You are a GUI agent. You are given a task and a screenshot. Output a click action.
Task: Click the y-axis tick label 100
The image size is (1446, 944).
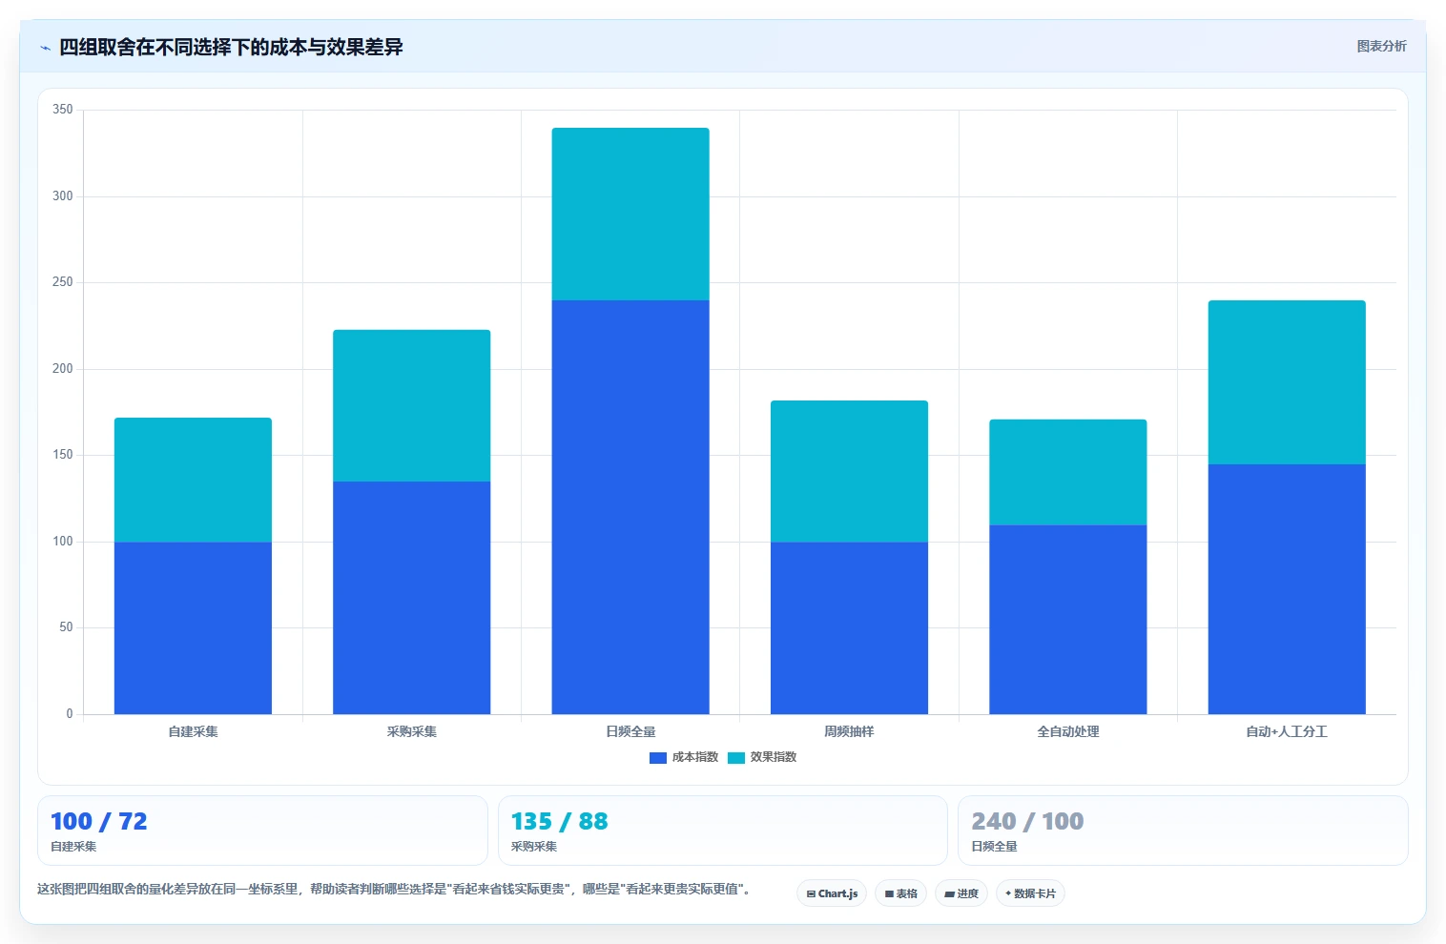(x=62, y=541)
